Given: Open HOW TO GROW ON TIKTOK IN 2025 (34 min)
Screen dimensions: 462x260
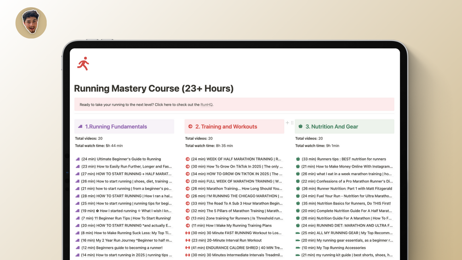Looking at the screenshot, I should [237, 174].
